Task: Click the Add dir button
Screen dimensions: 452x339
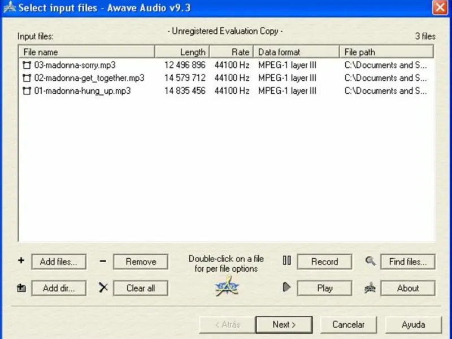Action: [59, 288]
